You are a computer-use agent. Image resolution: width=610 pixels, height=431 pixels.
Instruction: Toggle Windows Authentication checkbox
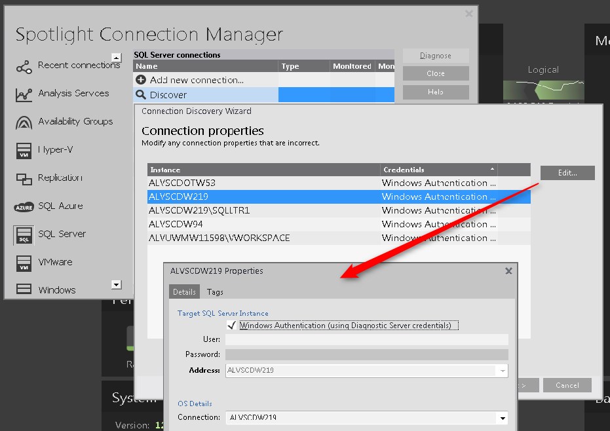[231, 325]
